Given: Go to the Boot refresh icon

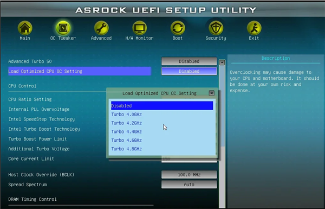Looking at the screenshot, I should point(178,28).
